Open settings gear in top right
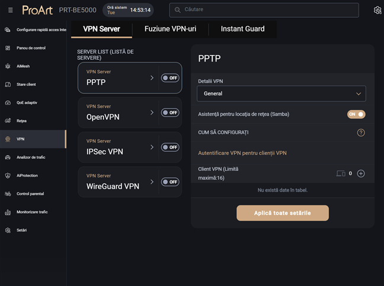Viewport: 384px width, 286px height. 377,10
